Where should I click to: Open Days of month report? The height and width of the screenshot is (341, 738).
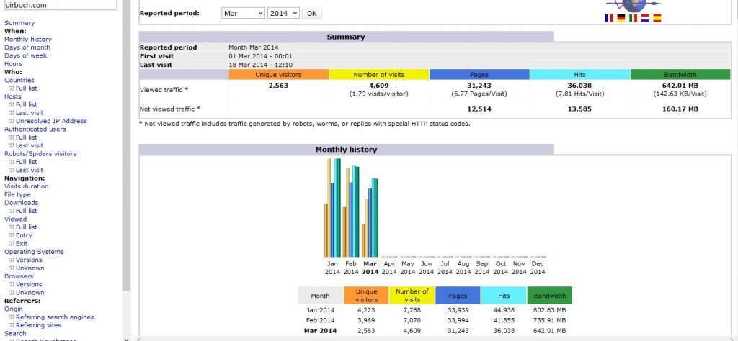(x=27, y=47)
